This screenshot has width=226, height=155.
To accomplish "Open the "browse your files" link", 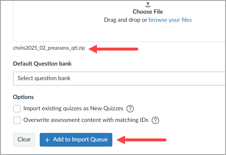I will tap(170, 20).
